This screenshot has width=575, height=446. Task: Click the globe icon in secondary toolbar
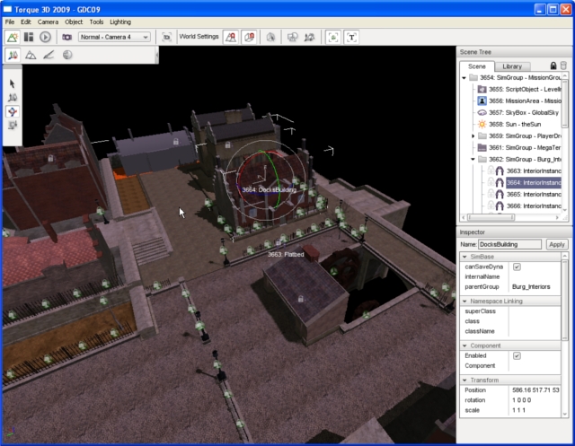pyautogui.click(x=67, y=56)
